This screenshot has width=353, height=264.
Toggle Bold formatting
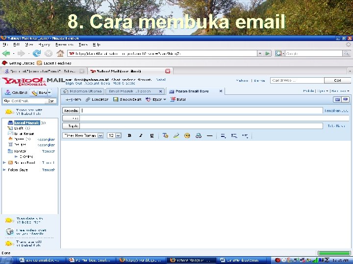pos(129,135)
